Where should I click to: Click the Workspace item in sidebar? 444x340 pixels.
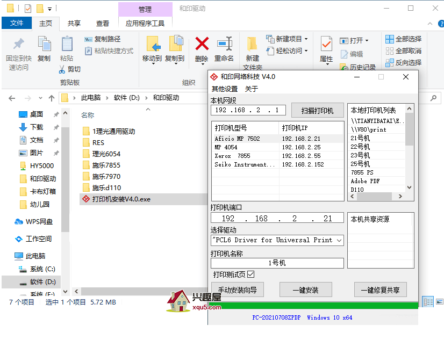click(x=33, y=238)
